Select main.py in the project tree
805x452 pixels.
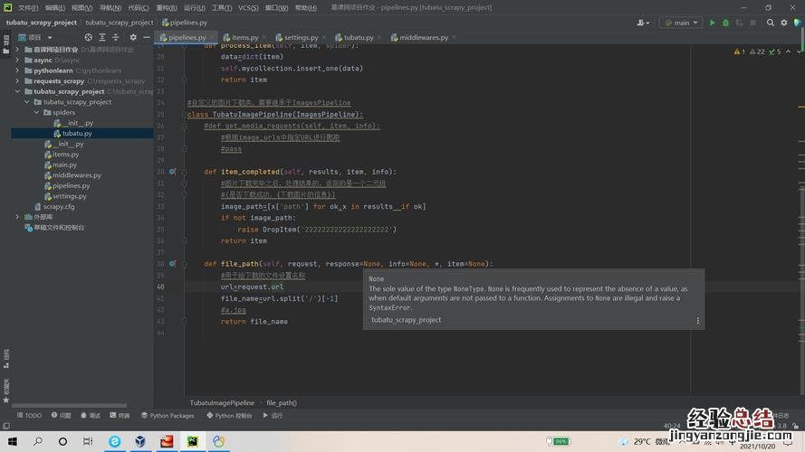pyautogui.click(x=64, y=165)
